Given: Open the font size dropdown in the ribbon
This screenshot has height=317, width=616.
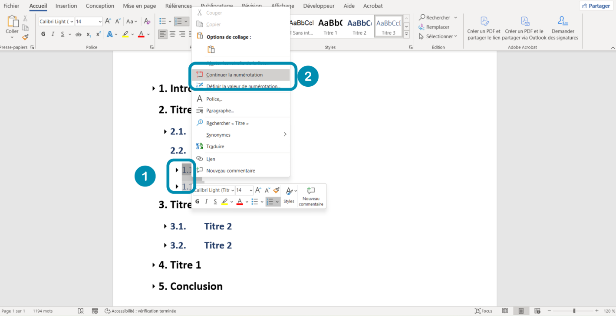Looking at the screenshot, I should [100, 22].
